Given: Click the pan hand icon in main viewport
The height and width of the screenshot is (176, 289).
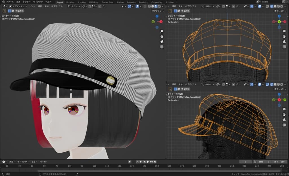Looking at the screenshot, I should (162, 36).
